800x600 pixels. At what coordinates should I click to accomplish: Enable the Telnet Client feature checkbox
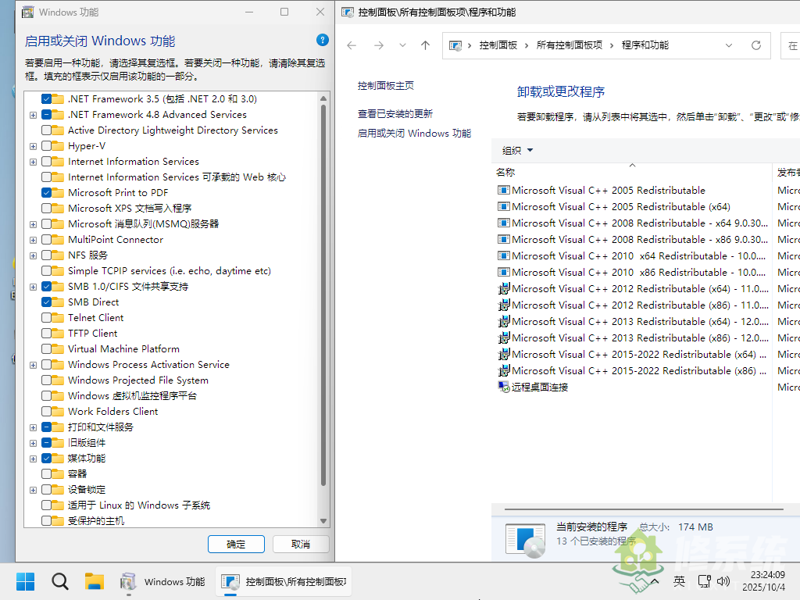click(x=45, y=317)
